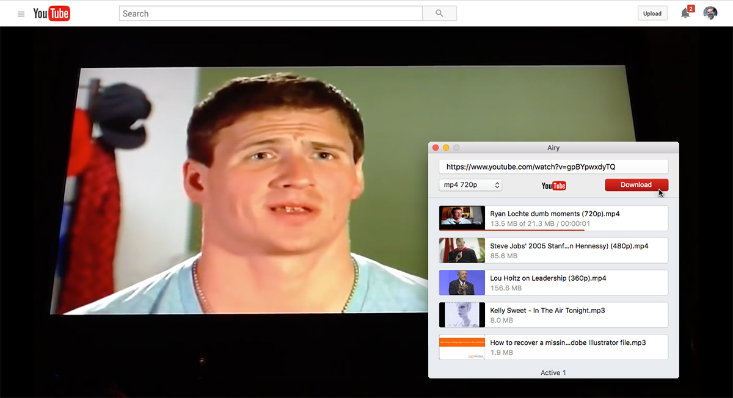Click the red Download button in Airy
The image size is (733, 398).
(x=636, y=185)
